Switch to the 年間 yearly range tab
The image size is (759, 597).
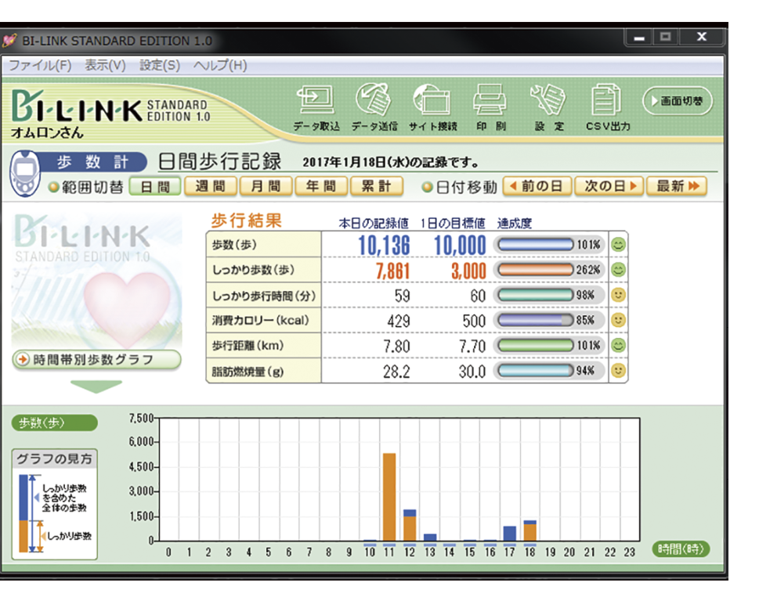point(321,186)
